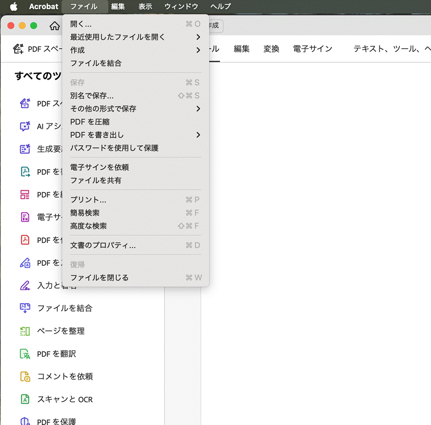
Task: Choose 電子サインを依頼 menu item
Action: pos(136,167)
